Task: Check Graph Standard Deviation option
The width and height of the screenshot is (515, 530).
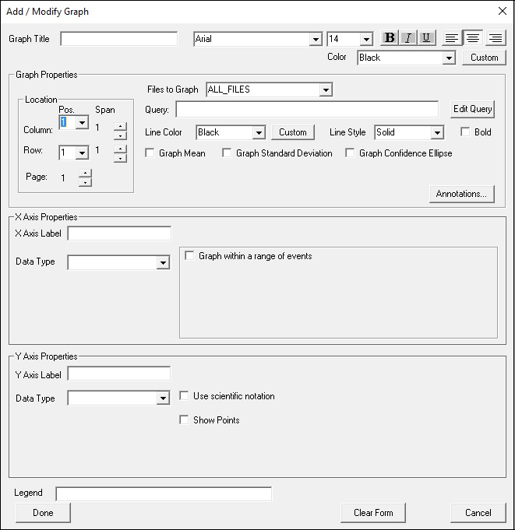Action: click(x=227, y=153)
